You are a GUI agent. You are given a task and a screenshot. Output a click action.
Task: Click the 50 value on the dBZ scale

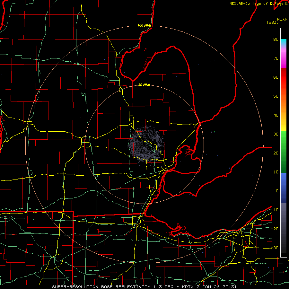pyautogui.click(x=276, y=96)
